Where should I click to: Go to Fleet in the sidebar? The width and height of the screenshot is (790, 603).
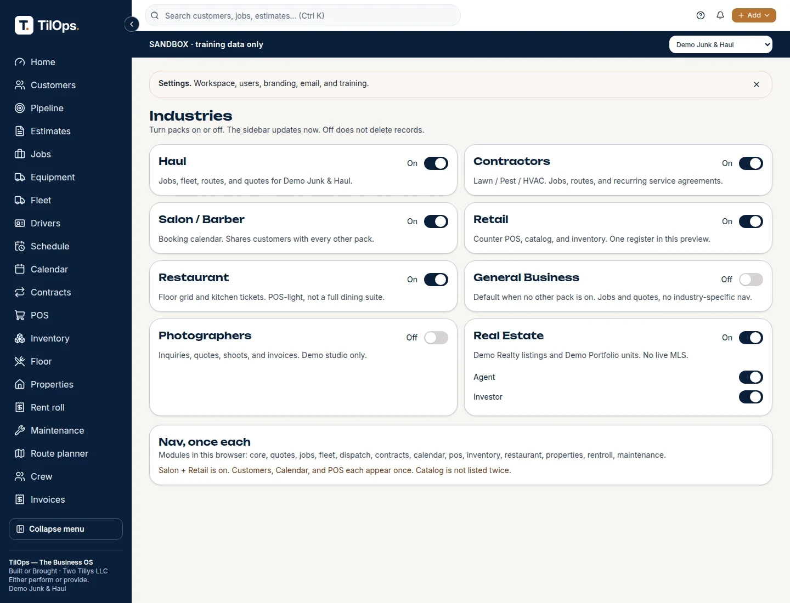pos(66,200)
